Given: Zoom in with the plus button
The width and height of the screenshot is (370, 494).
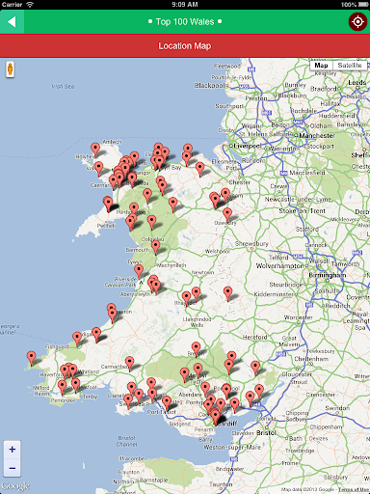Looking at the screenshot, I should 13,450.
